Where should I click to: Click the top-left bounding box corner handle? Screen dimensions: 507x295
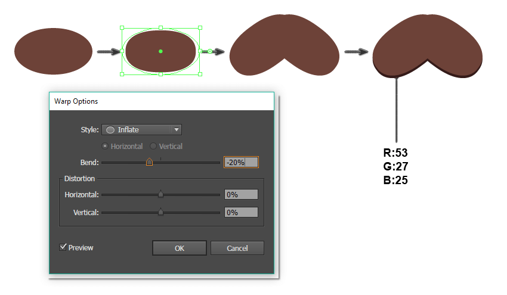[122, 27]
